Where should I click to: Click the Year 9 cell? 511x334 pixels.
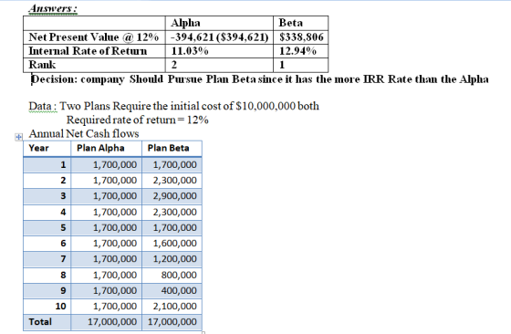pyautogui.click(x=47, y=291)
